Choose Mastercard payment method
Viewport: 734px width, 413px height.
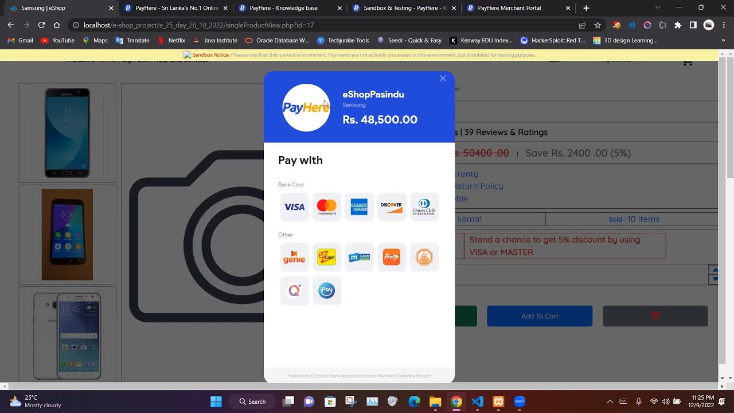tap(327, 207)
